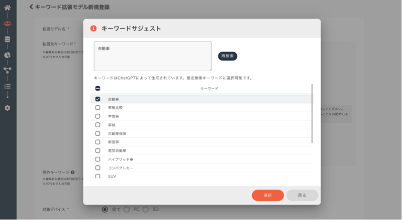Check the 車種比較 keyword checkbox
The image size is (402, 220).
pyautogui.click(x=97, y=108)
